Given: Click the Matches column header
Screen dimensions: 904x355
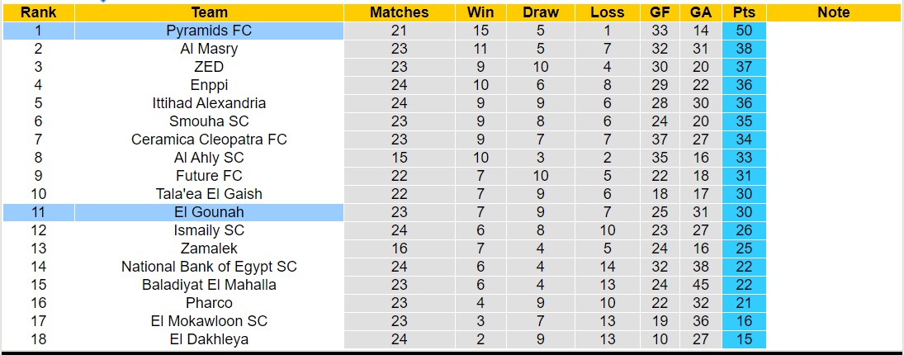Looking at the screenshot, I should 399,12.
